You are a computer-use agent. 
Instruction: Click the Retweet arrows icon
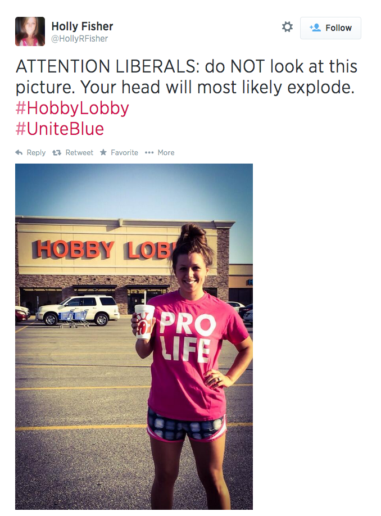(x=57, y=153)
